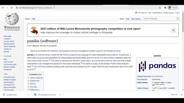Viewport: 184px width, 103px height.
Task: Click Permanent link in Tools
Action: 9,85
